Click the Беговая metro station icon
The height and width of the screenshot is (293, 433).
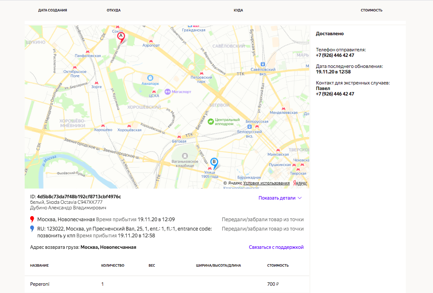point(179,137)
